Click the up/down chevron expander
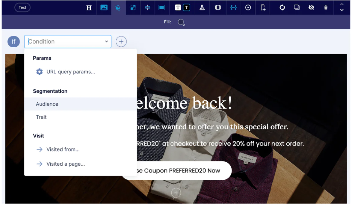Screen dimensions: 352x204 pyautogui.click(x=342, y=7)
